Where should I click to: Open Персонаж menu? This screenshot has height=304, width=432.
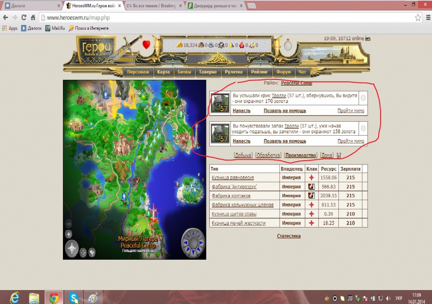point(138,72)
